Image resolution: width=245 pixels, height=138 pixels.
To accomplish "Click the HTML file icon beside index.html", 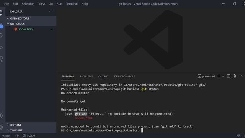I will click(15, 29).
